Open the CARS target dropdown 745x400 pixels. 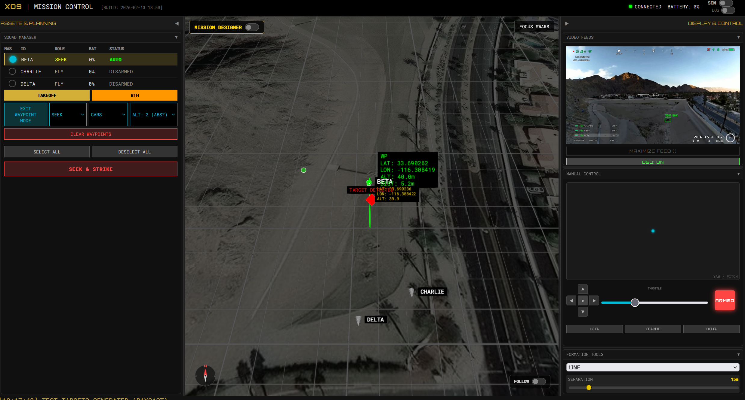[x=108, y=115]
